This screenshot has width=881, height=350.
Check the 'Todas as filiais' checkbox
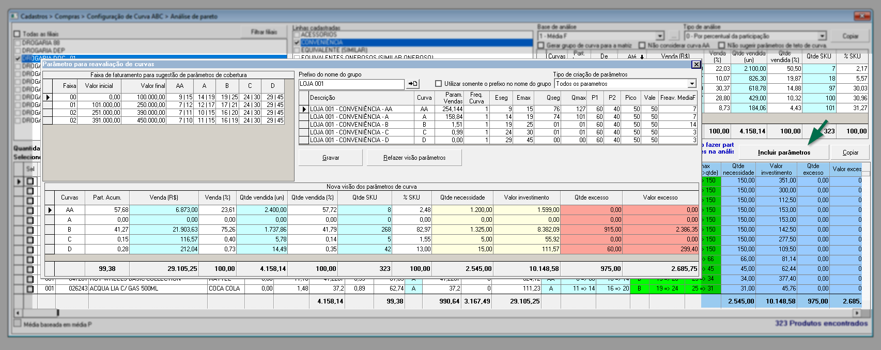(17, 34)
